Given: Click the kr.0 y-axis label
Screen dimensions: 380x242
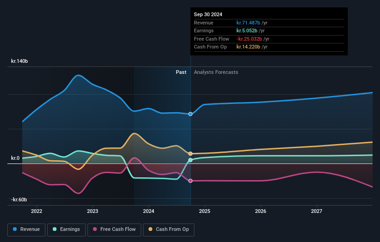Looking at the screenshot, I should [15, 158].
